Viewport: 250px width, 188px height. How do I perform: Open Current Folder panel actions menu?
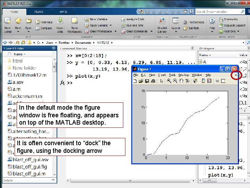tap(54, 48)
